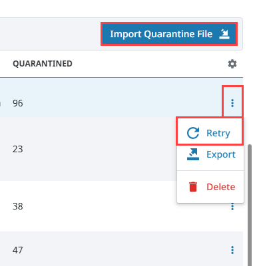Select the row with 38 quarantined
Screen dimensions: 253x266
(89, 206)
